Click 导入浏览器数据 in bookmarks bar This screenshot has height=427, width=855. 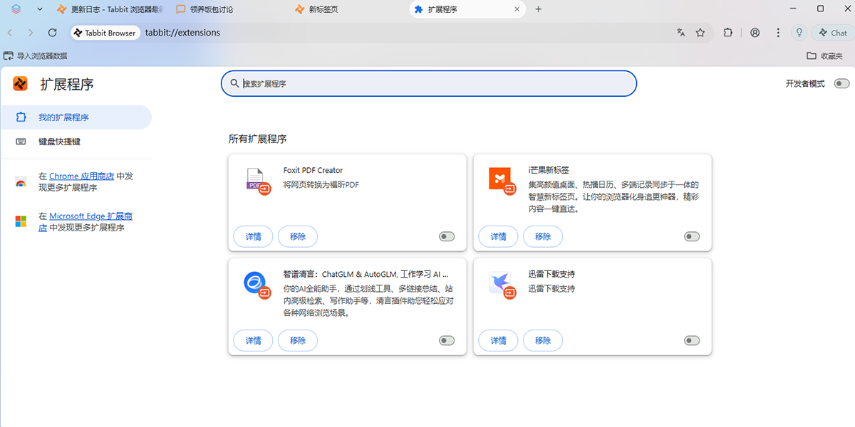(36, 56)
